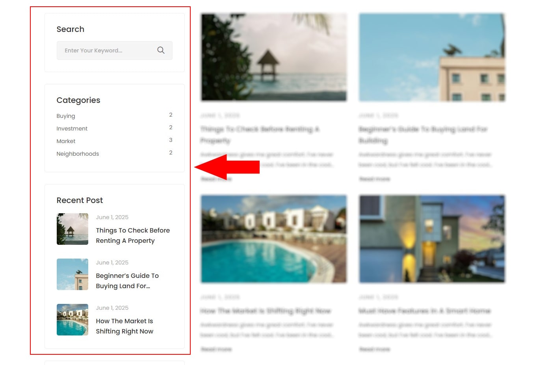Click Read more under the beach hut post
Image resolution: width=548 pixels, height=365 pixels.
(x=216, y=179)
